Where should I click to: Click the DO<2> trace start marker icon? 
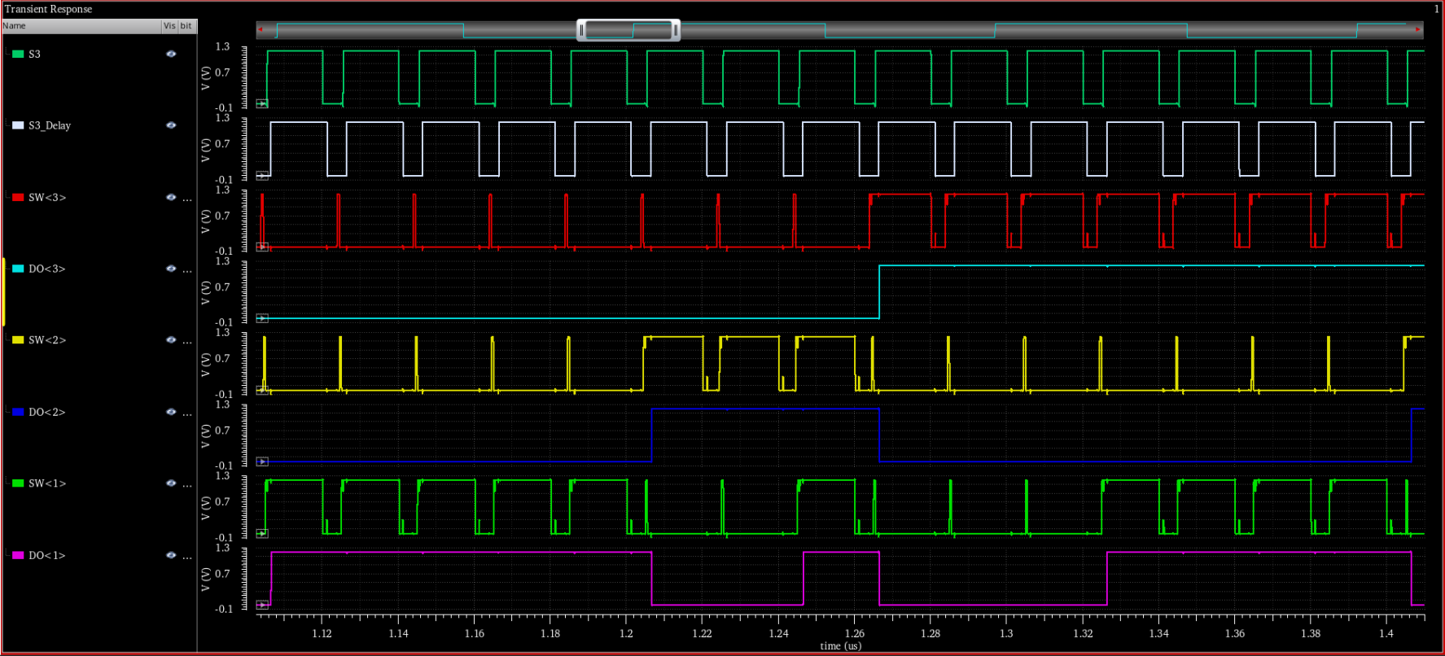262,461
